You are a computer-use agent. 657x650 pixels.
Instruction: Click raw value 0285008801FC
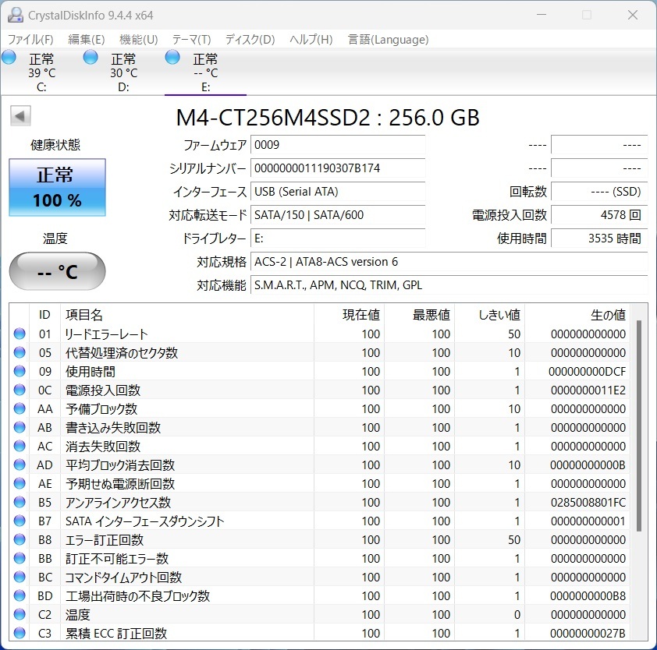[588, 502]
